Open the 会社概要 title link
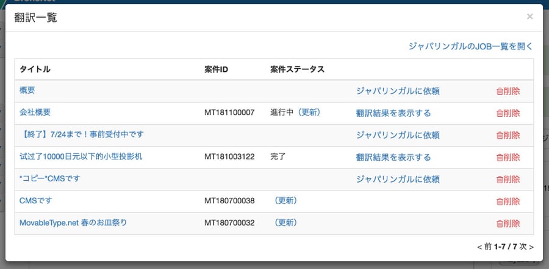 (x=35, y=112)
